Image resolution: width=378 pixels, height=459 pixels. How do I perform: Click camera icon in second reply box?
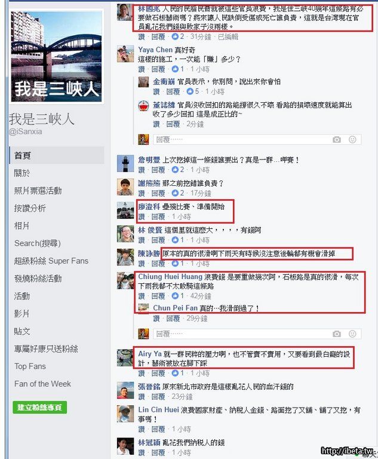coord(337,334)
